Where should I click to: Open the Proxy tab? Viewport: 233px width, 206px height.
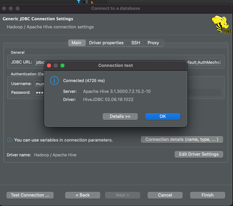153,43
